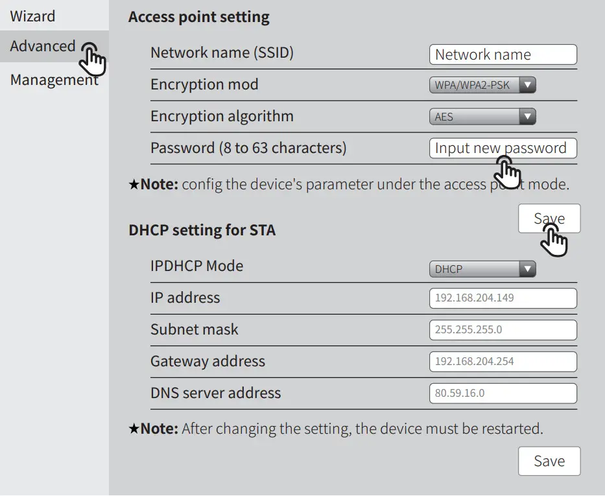Click the Network name SSID field

coord(503,54)
